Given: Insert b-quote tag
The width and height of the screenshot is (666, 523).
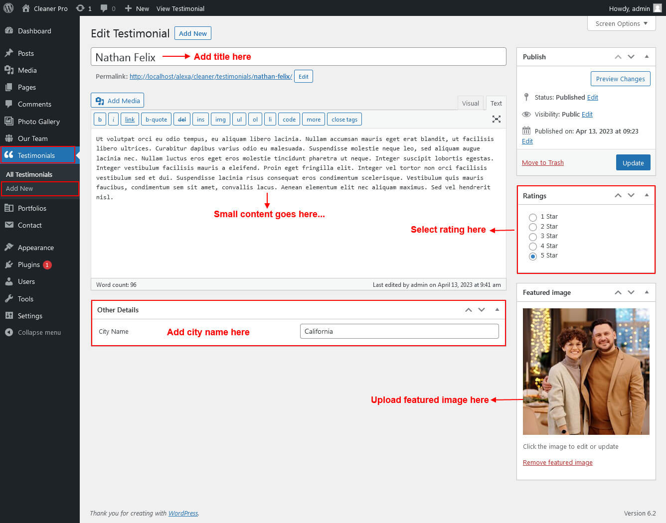Looking at the screenshot, I should click(x=156, y=120).
